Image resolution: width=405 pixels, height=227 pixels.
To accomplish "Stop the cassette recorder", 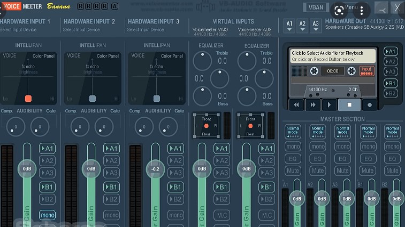I will pos(349,105).
